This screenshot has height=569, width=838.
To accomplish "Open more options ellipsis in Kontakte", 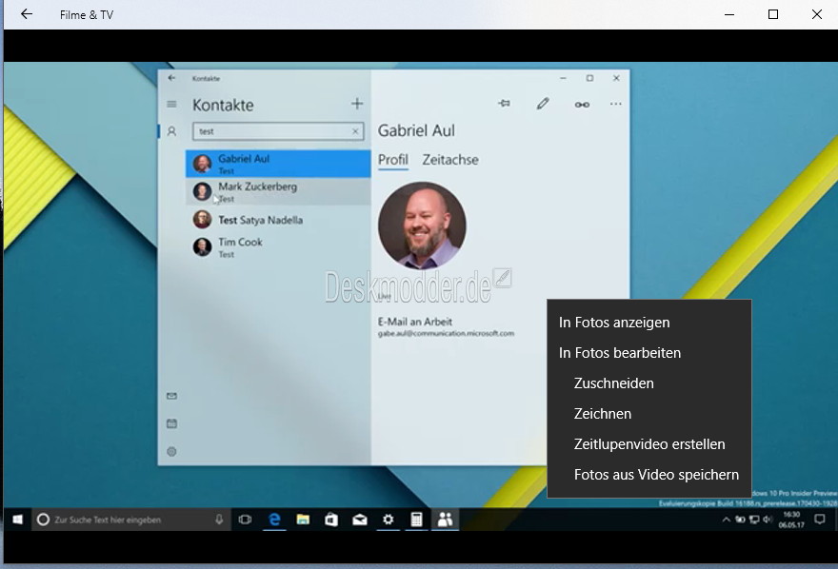I will click(x=616, y=104).
